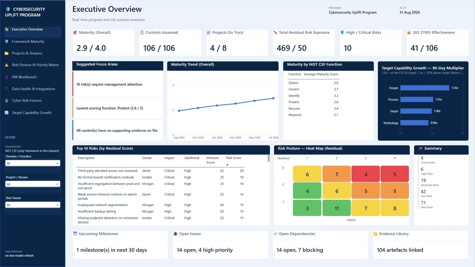Click the Maturity (Overall) target icon
Viewport: 475px width, 267px height.
[75, 33]
